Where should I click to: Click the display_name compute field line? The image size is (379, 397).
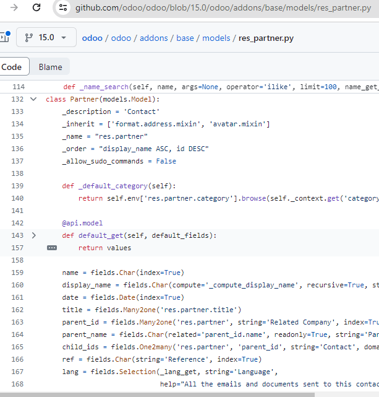pos(221,285)
